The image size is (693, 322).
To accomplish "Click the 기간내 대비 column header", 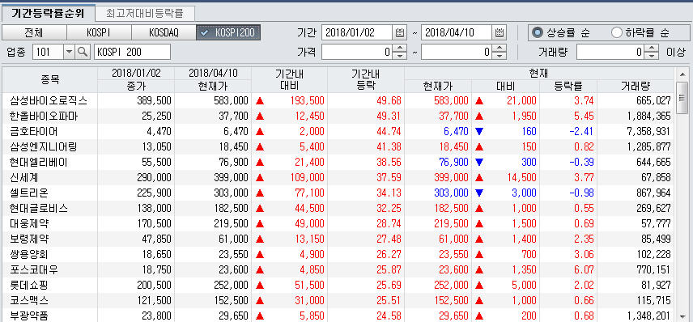I will pyautogui.click(x=290, y=80).
